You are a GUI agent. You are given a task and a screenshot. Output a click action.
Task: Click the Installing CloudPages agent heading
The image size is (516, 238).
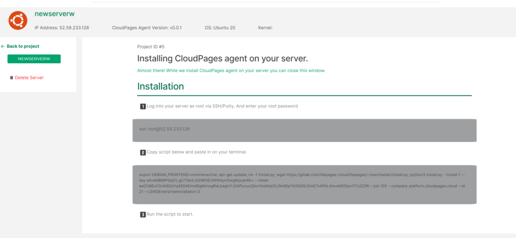[x=222, y=58]
